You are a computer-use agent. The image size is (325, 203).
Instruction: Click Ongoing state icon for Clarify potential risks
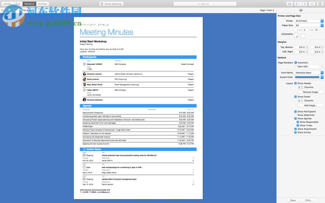tap(84, 155)
